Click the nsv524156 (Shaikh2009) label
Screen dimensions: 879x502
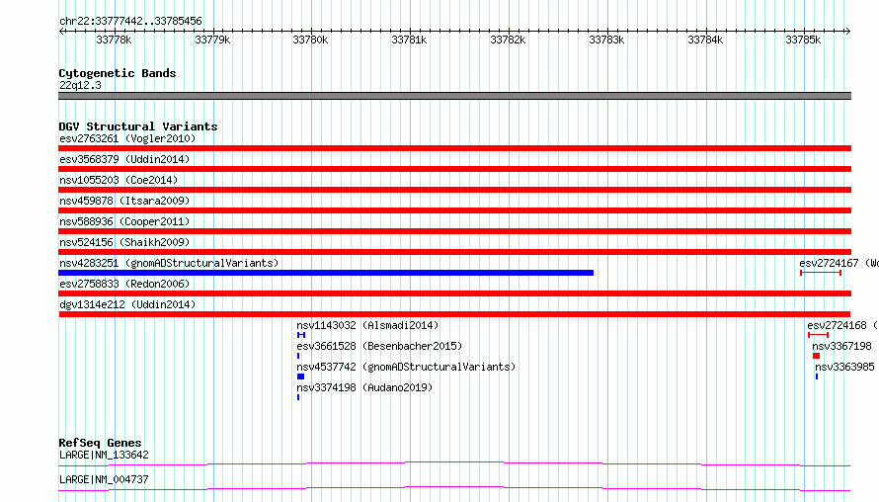pos(124,242)
